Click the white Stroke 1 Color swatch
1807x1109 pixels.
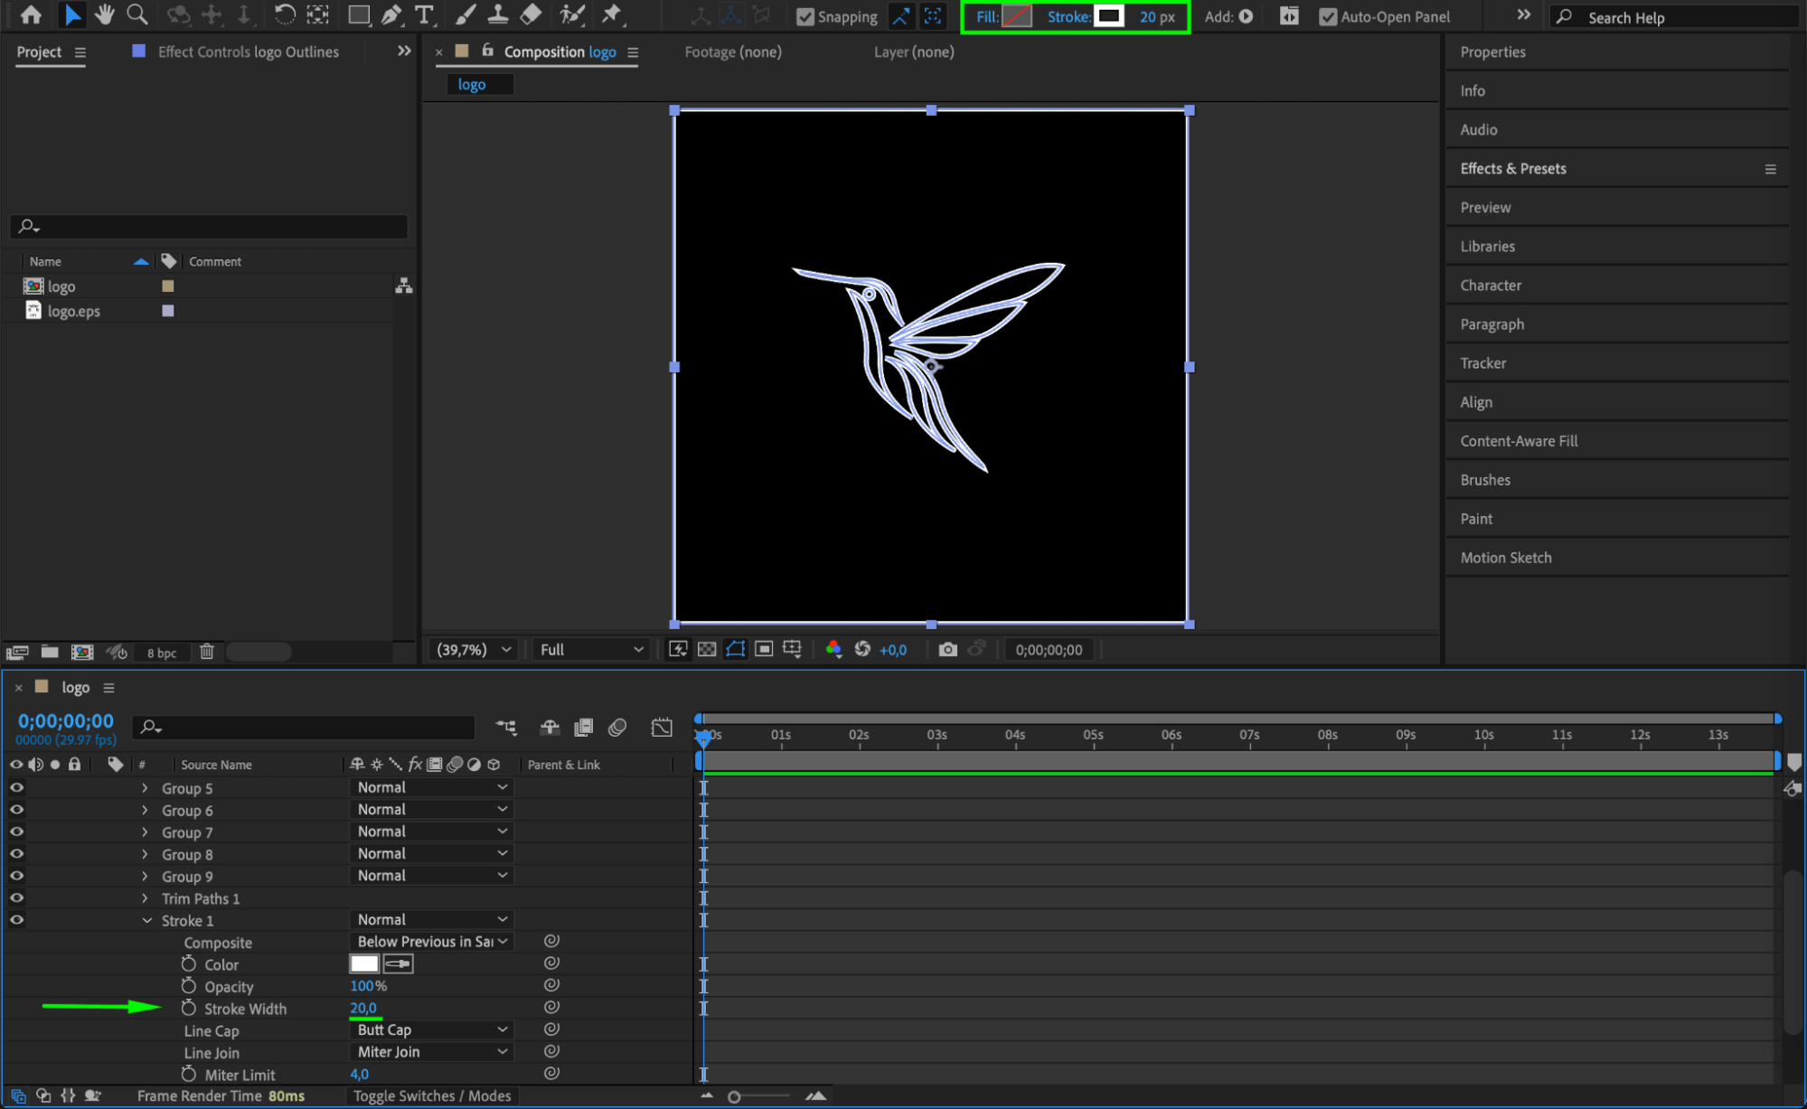point(363,964)
